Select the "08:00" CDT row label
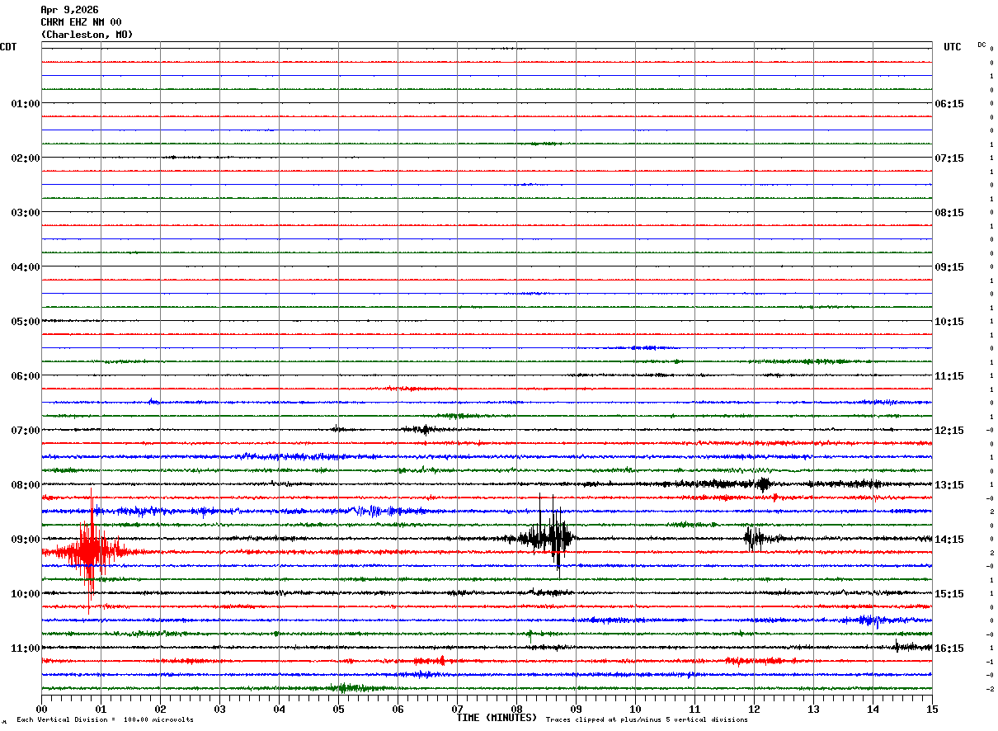 coord(26,485)
